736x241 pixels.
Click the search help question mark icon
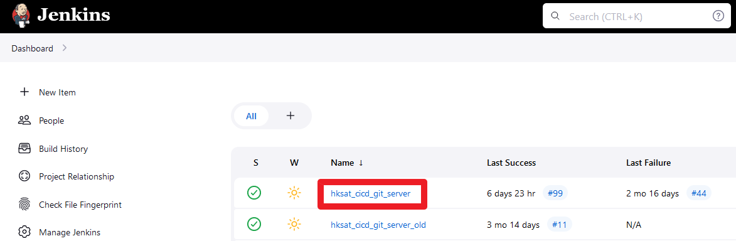click(x=718, y=16)
